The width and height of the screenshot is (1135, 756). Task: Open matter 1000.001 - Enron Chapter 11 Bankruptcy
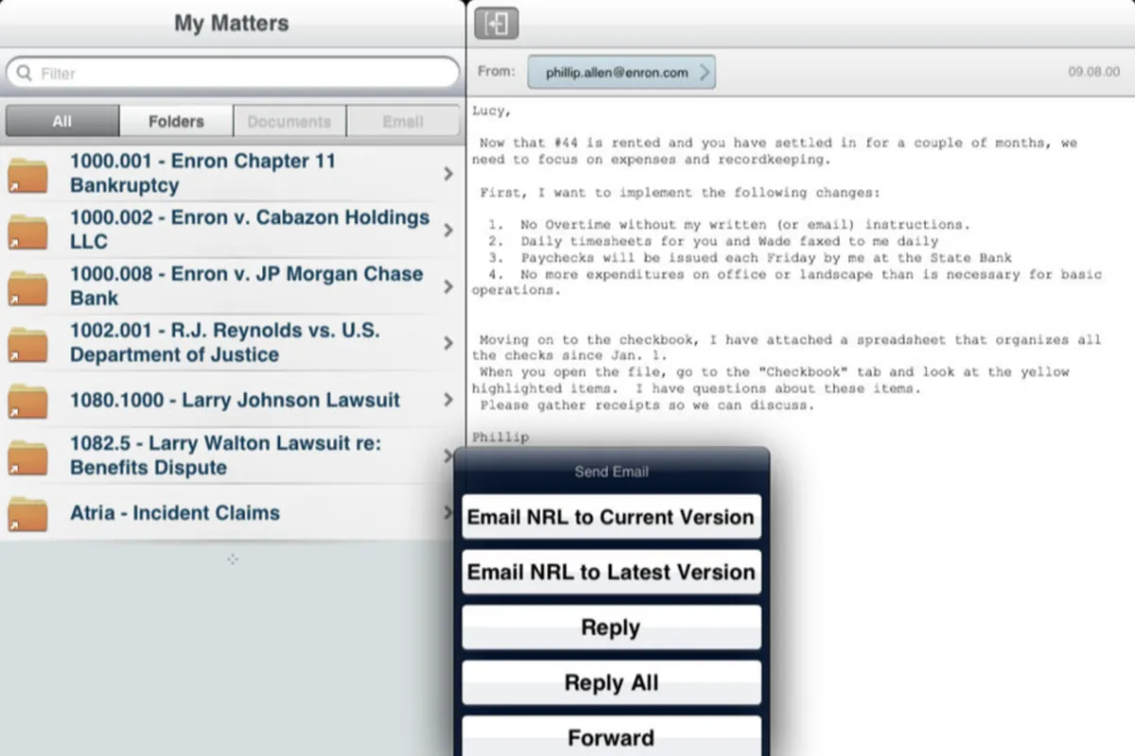pyautogui.click(x=232, y=174)
